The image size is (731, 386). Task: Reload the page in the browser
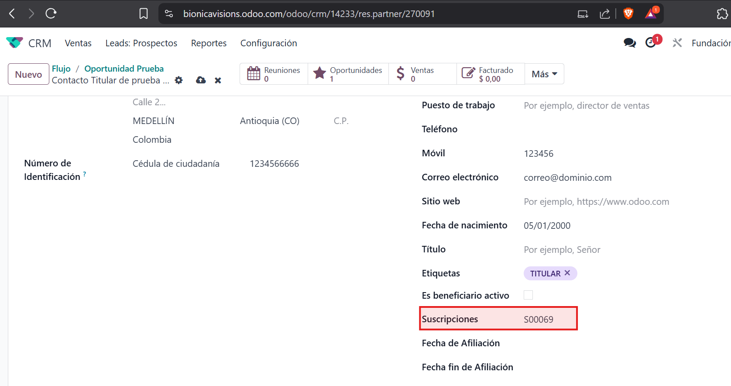pyautogui.click(x=51, y=14)
